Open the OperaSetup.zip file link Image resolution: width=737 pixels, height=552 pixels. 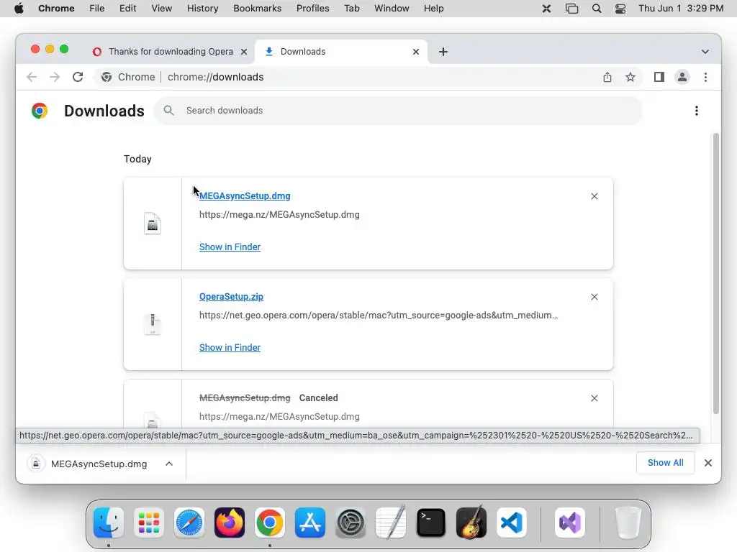click(x=231, y=297)
